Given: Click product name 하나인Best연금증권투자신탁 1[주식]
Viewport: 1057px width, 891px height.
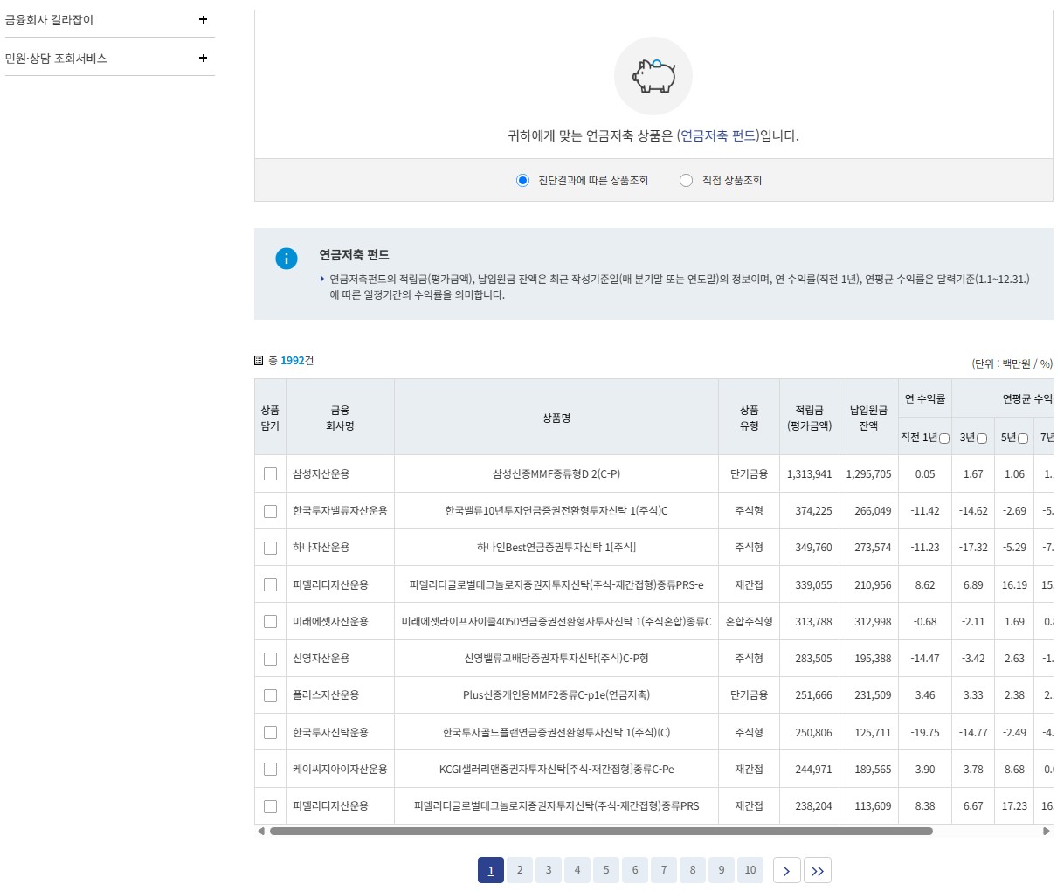Looking at the screenshot, I should point(556,548).
